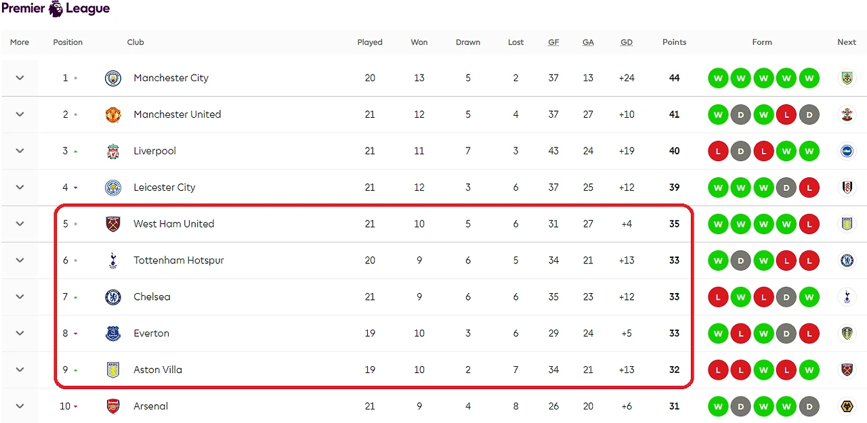This screenshot has height=423, width=867.
Task: Open the Everton club name link
Action: click(x=151, y=334)
